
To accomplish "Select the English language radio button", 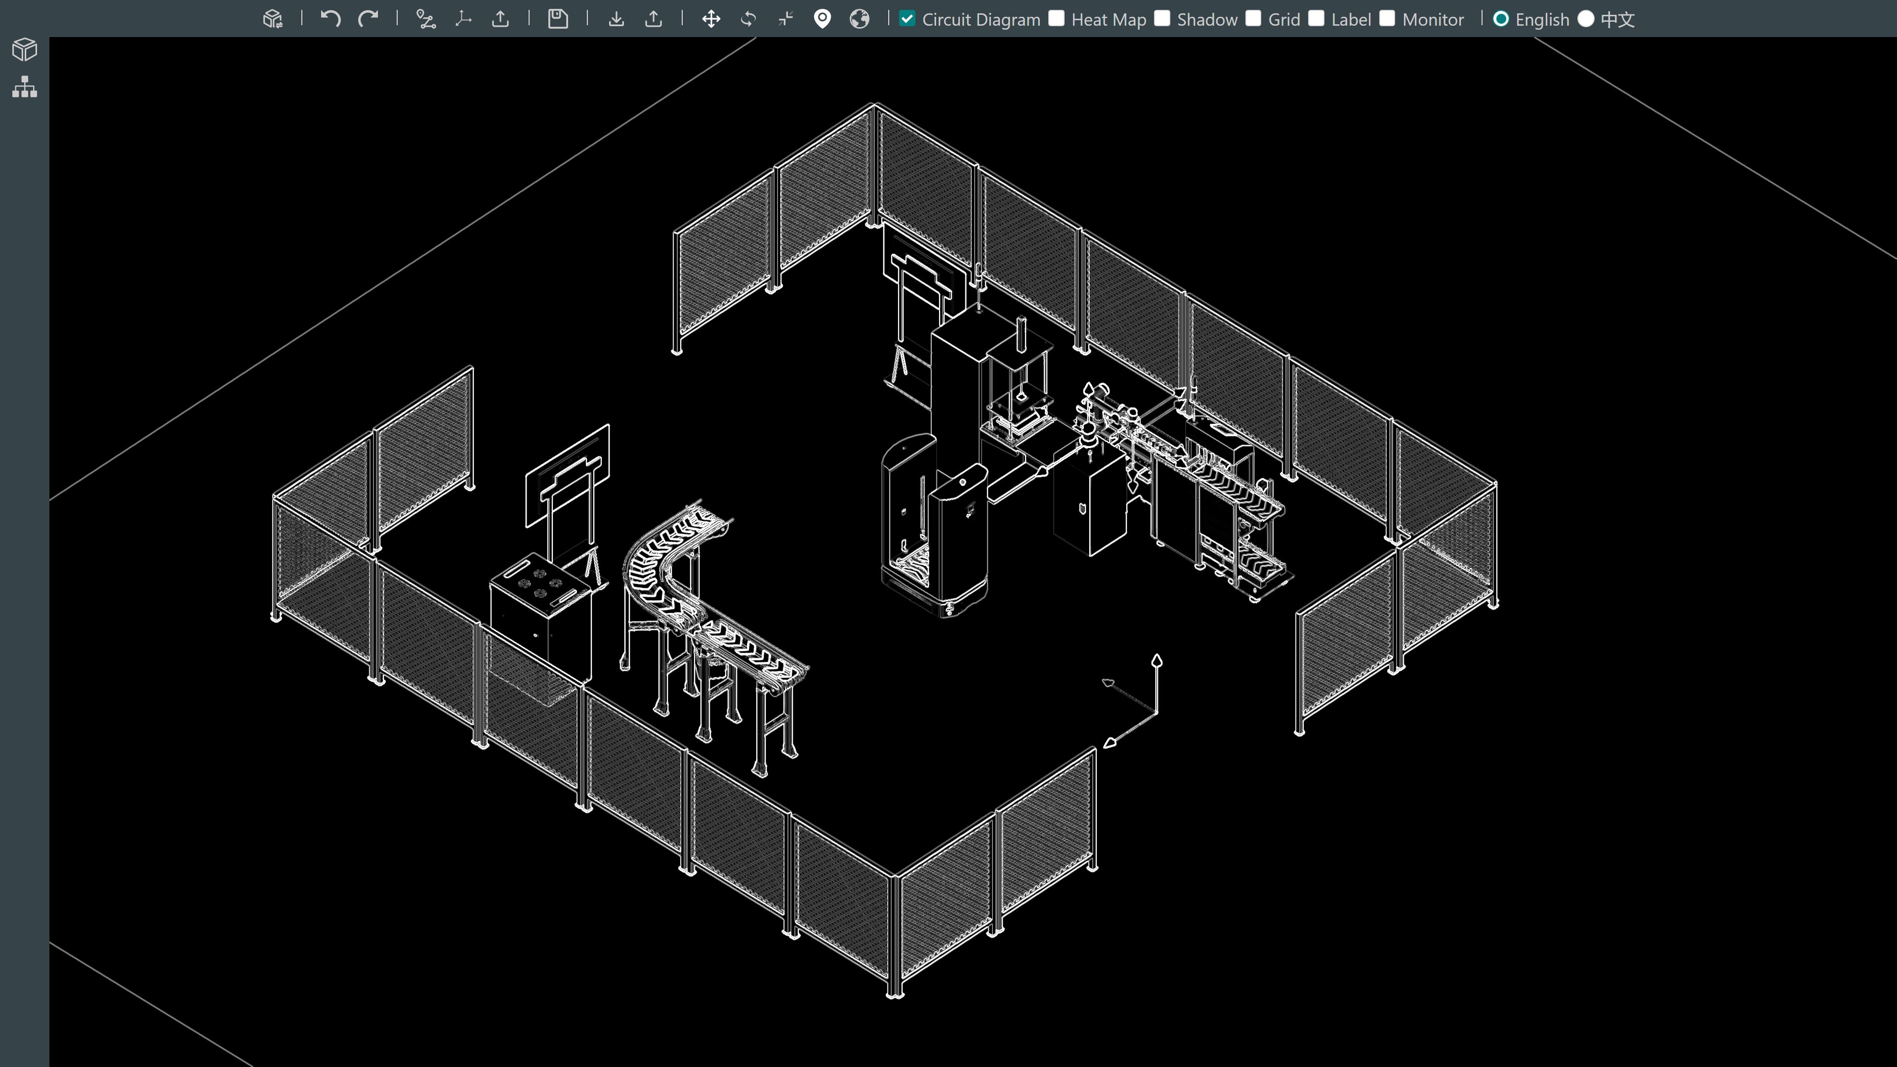I will (x=1501, y=19).
